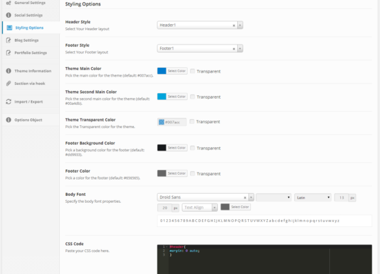
Task: Open the Header Style dropdown arrow
Action: pos(240,25)
